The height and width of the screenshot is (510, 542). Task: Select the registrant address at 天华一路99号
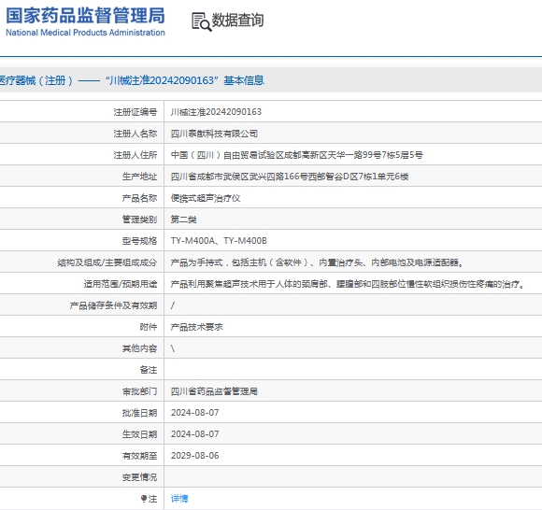pos(296,155)
